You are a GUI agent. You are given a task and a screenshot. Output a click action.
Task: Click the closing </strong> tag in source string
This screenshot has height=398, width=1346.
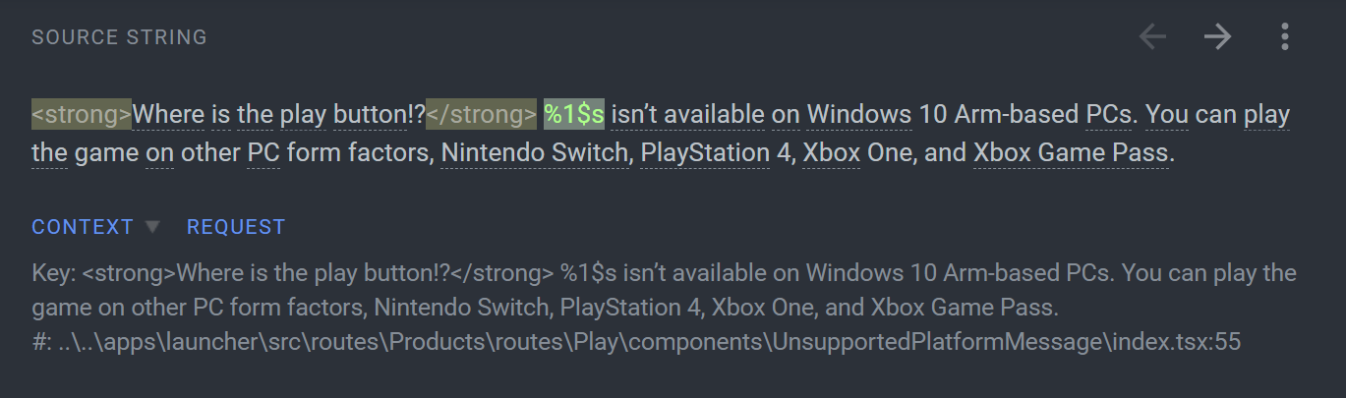481,115
